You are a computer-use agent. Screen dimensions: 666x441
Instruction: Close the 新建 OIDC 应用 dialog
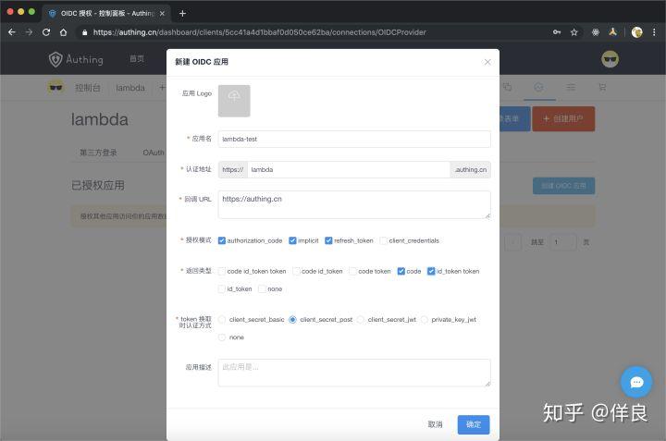[487, 62]
